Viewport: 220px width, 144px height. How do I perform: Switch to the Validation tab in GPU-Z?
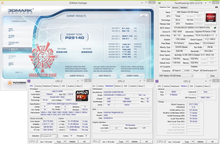[x=184, y=7]
